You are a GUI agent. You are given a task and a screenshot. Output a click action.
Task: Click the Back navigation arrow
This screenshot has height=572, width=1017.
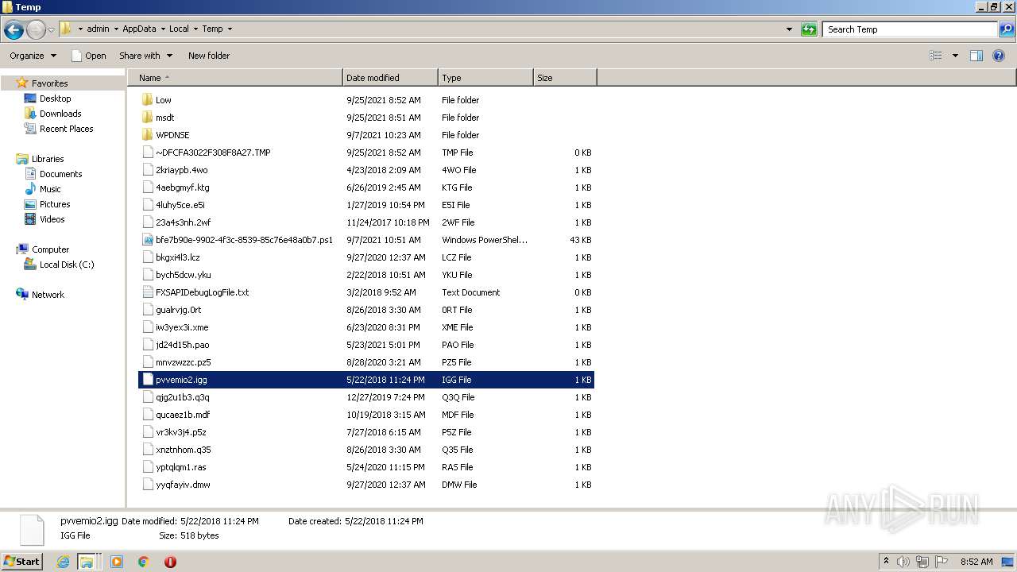[x=14, y=29]
